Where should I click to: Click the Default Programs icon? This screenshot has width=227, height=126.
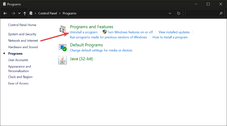point(63,47)
